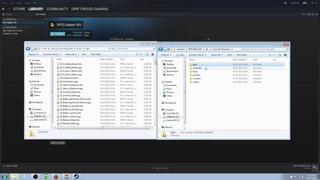Refresh the bgm folder address bar
320x180 pixels.
pyautogui.click(x=113, y=49)
